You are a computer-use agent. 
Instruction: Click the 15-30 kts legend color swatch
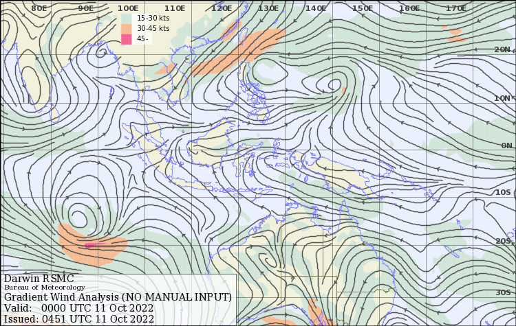tap(126, 17)
